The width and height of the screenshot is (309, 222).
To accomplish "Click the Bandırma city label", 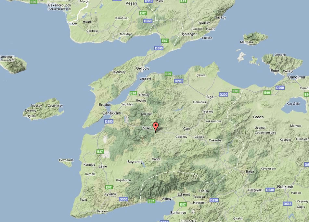I will pyautogui.click(x=296, y=77).
